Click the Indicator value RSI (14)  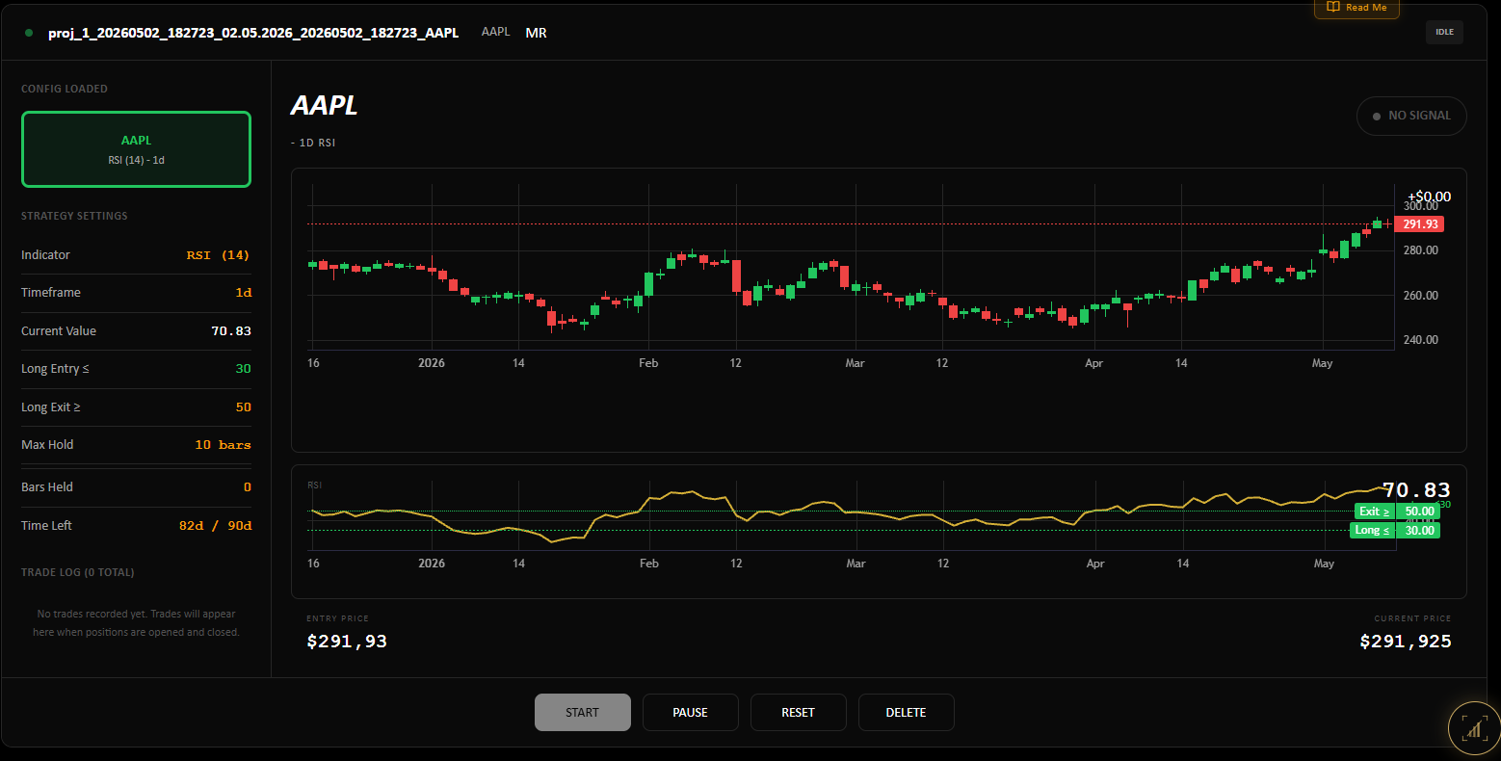(218, 255)
